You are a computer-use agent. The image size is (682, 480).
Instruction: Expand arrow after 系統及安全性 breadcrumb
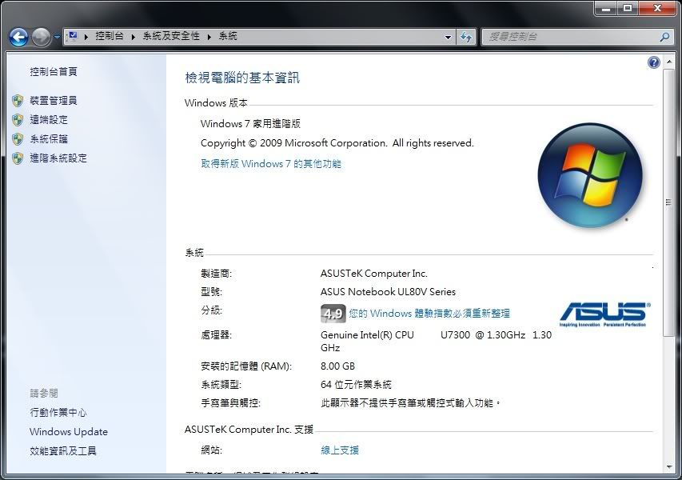click(x=209, y=37)
